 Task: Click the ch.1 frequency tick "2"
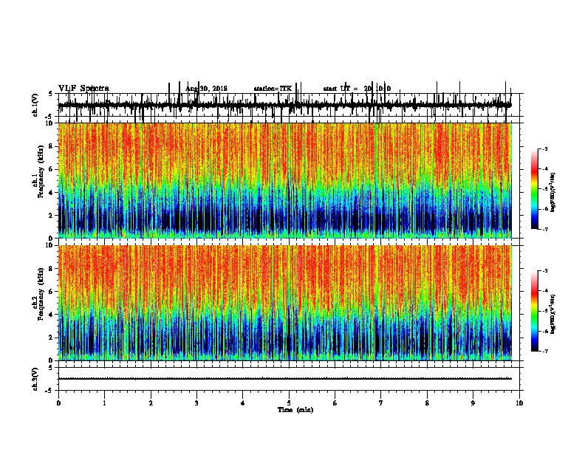[x=51, y=215]
